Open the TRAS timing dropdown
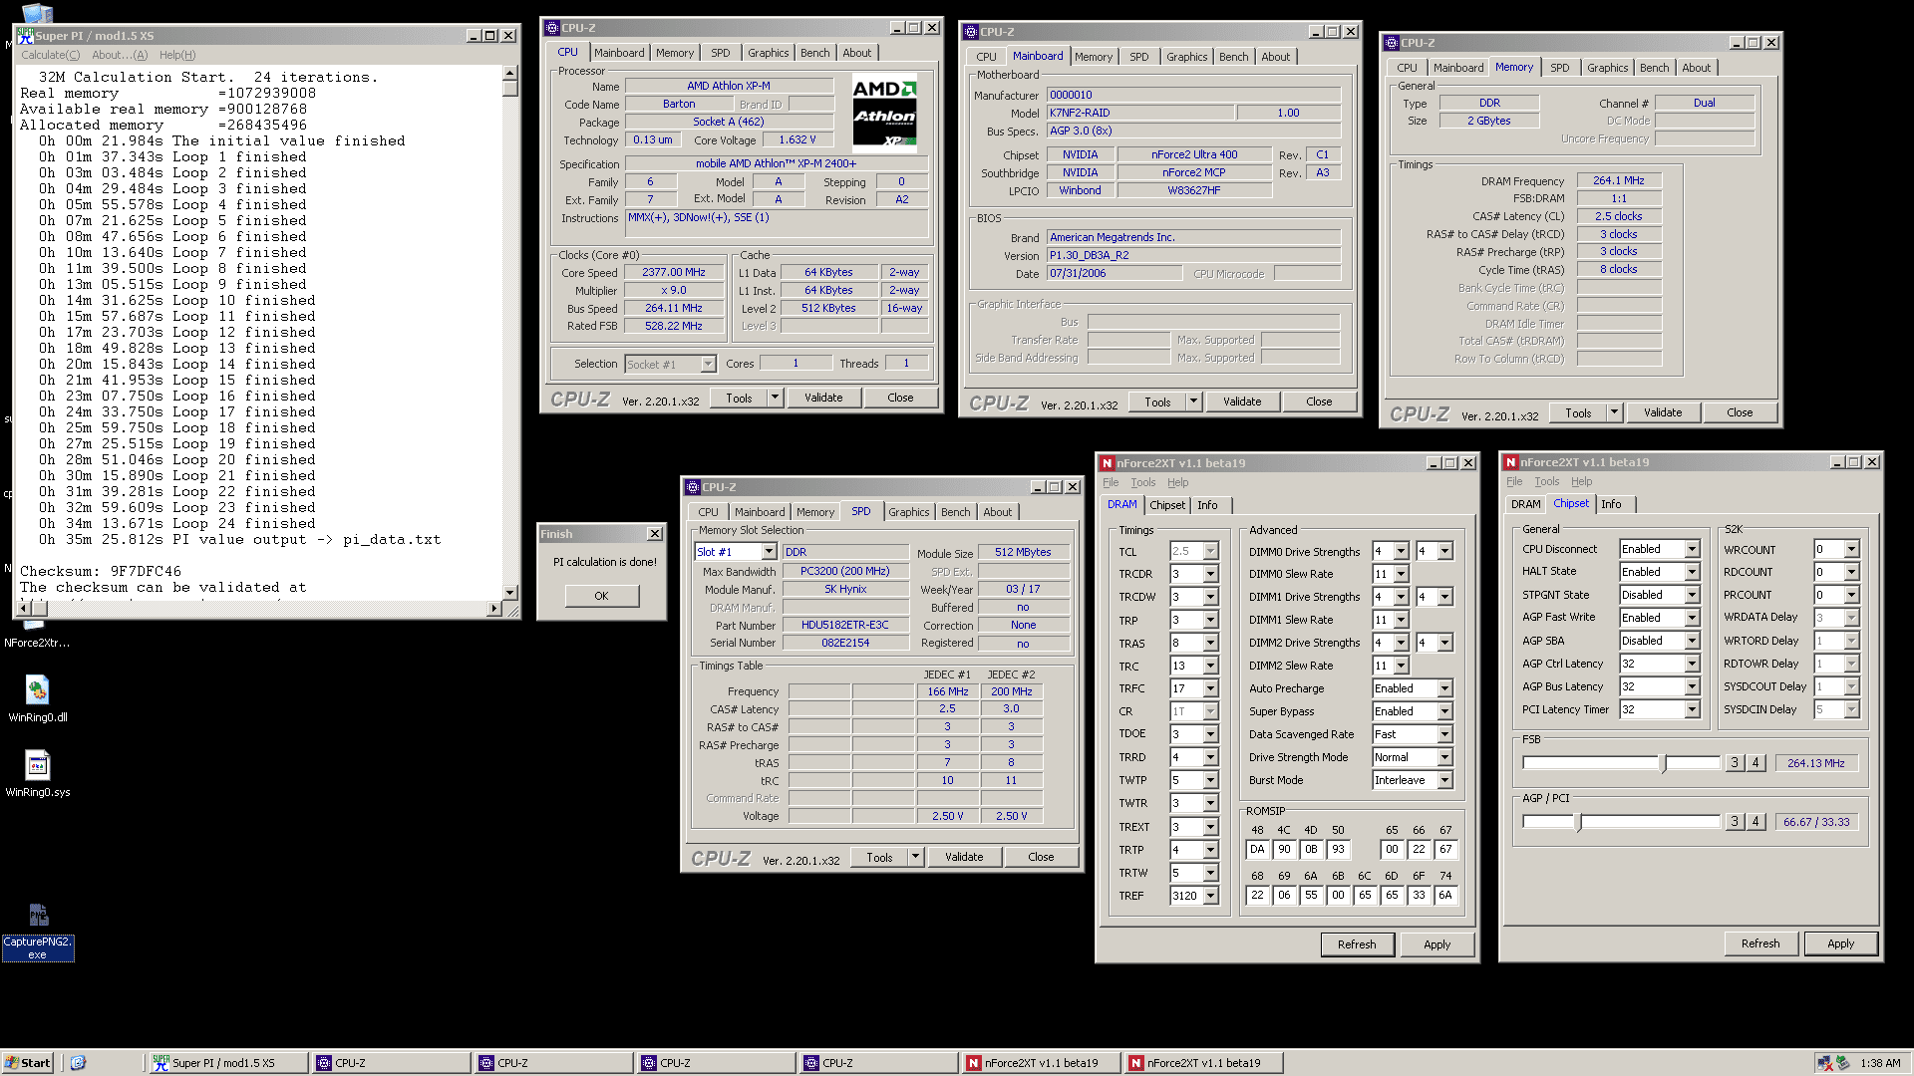 point(1210,644)
